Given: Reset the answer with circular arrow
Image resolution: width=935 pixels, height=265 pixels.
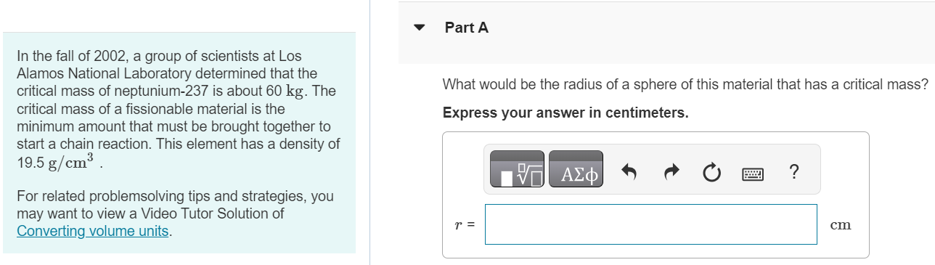Looking at the screenshot, I should [x=711, y=173].
